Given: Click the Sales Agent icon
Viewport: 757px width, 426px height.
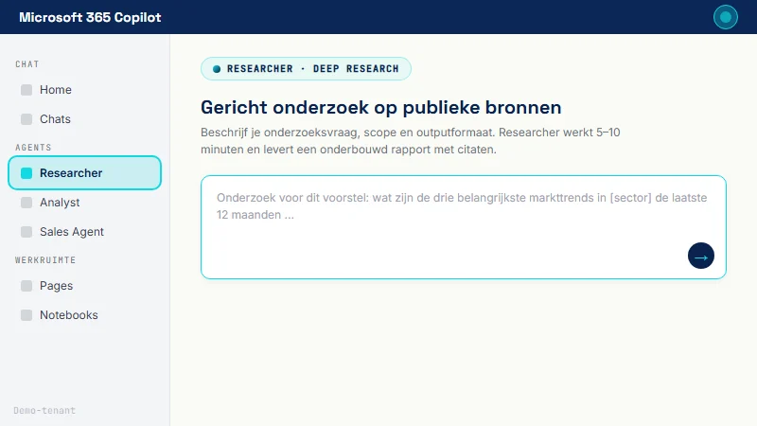Looking at the screenshot, I should point(26,232).
